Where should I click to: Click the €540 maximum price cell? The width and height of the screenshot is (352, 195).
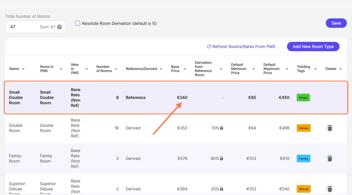284,189
